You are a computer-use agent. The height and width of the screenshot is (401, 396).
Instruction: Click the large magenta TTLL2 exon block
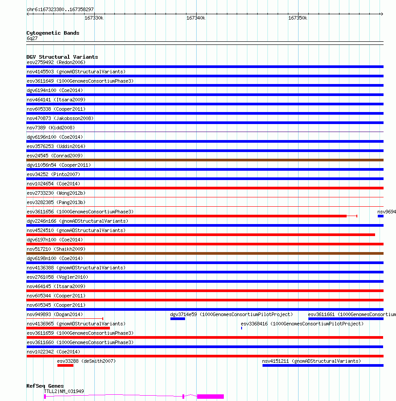click(210, 397)
